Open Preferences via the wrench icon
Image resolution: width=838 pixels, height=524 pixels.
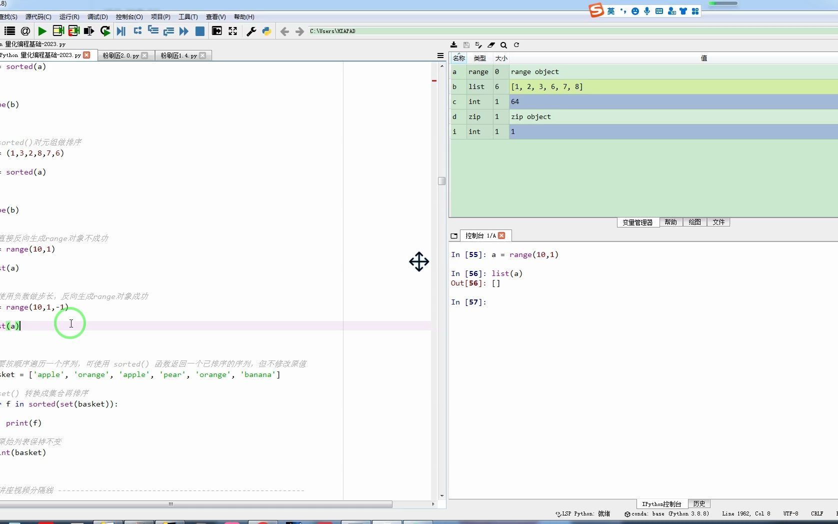[251, 31]
